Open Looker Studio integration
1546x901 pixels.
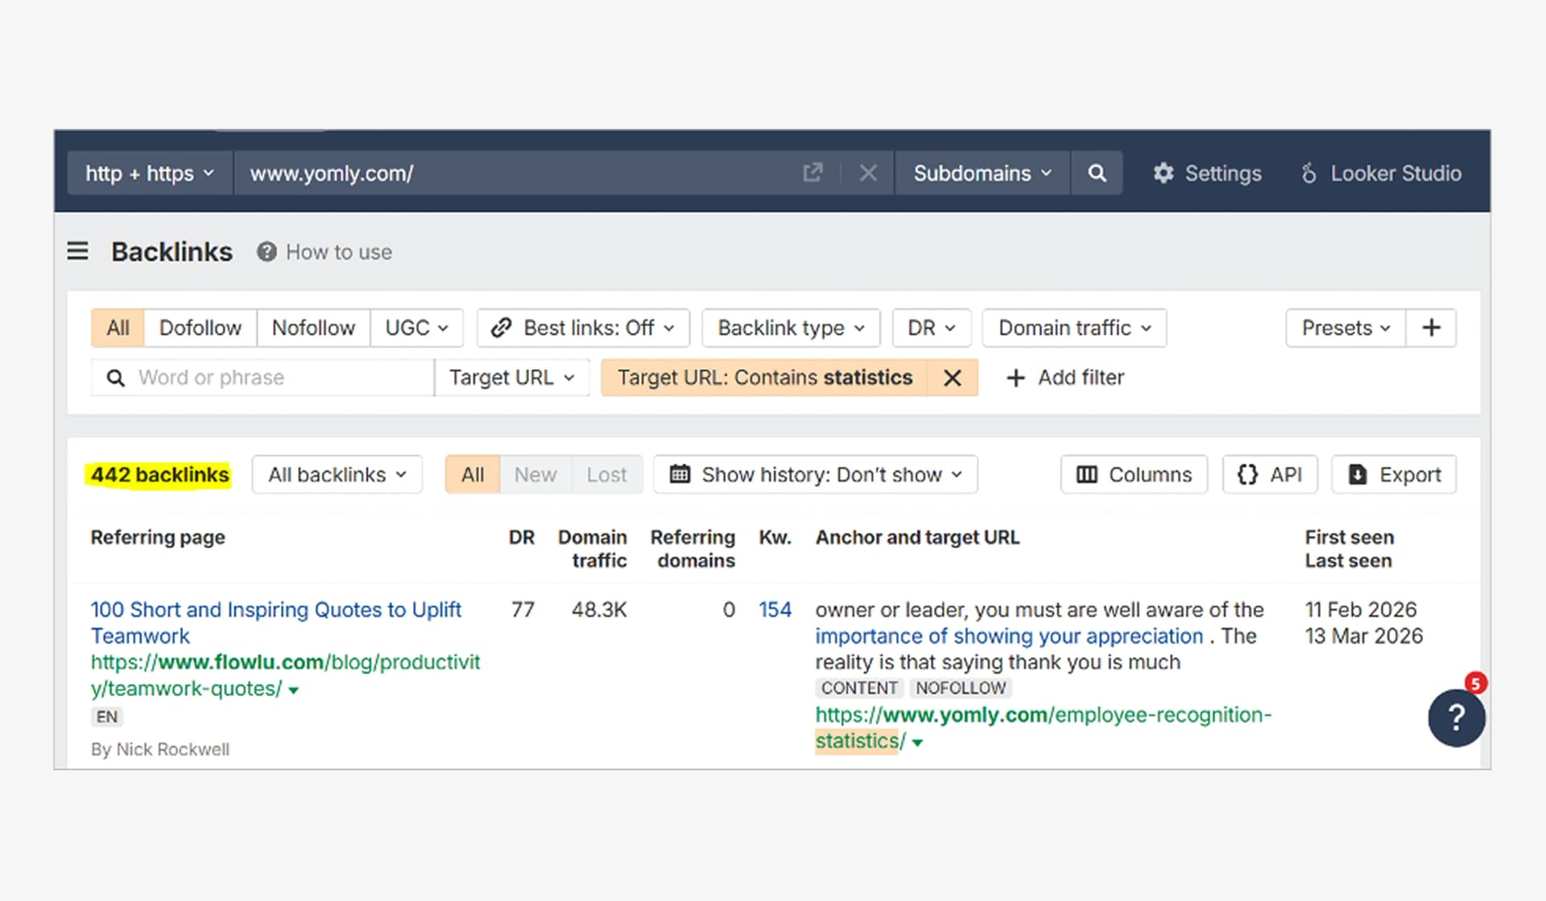(x=1381, y=173)
